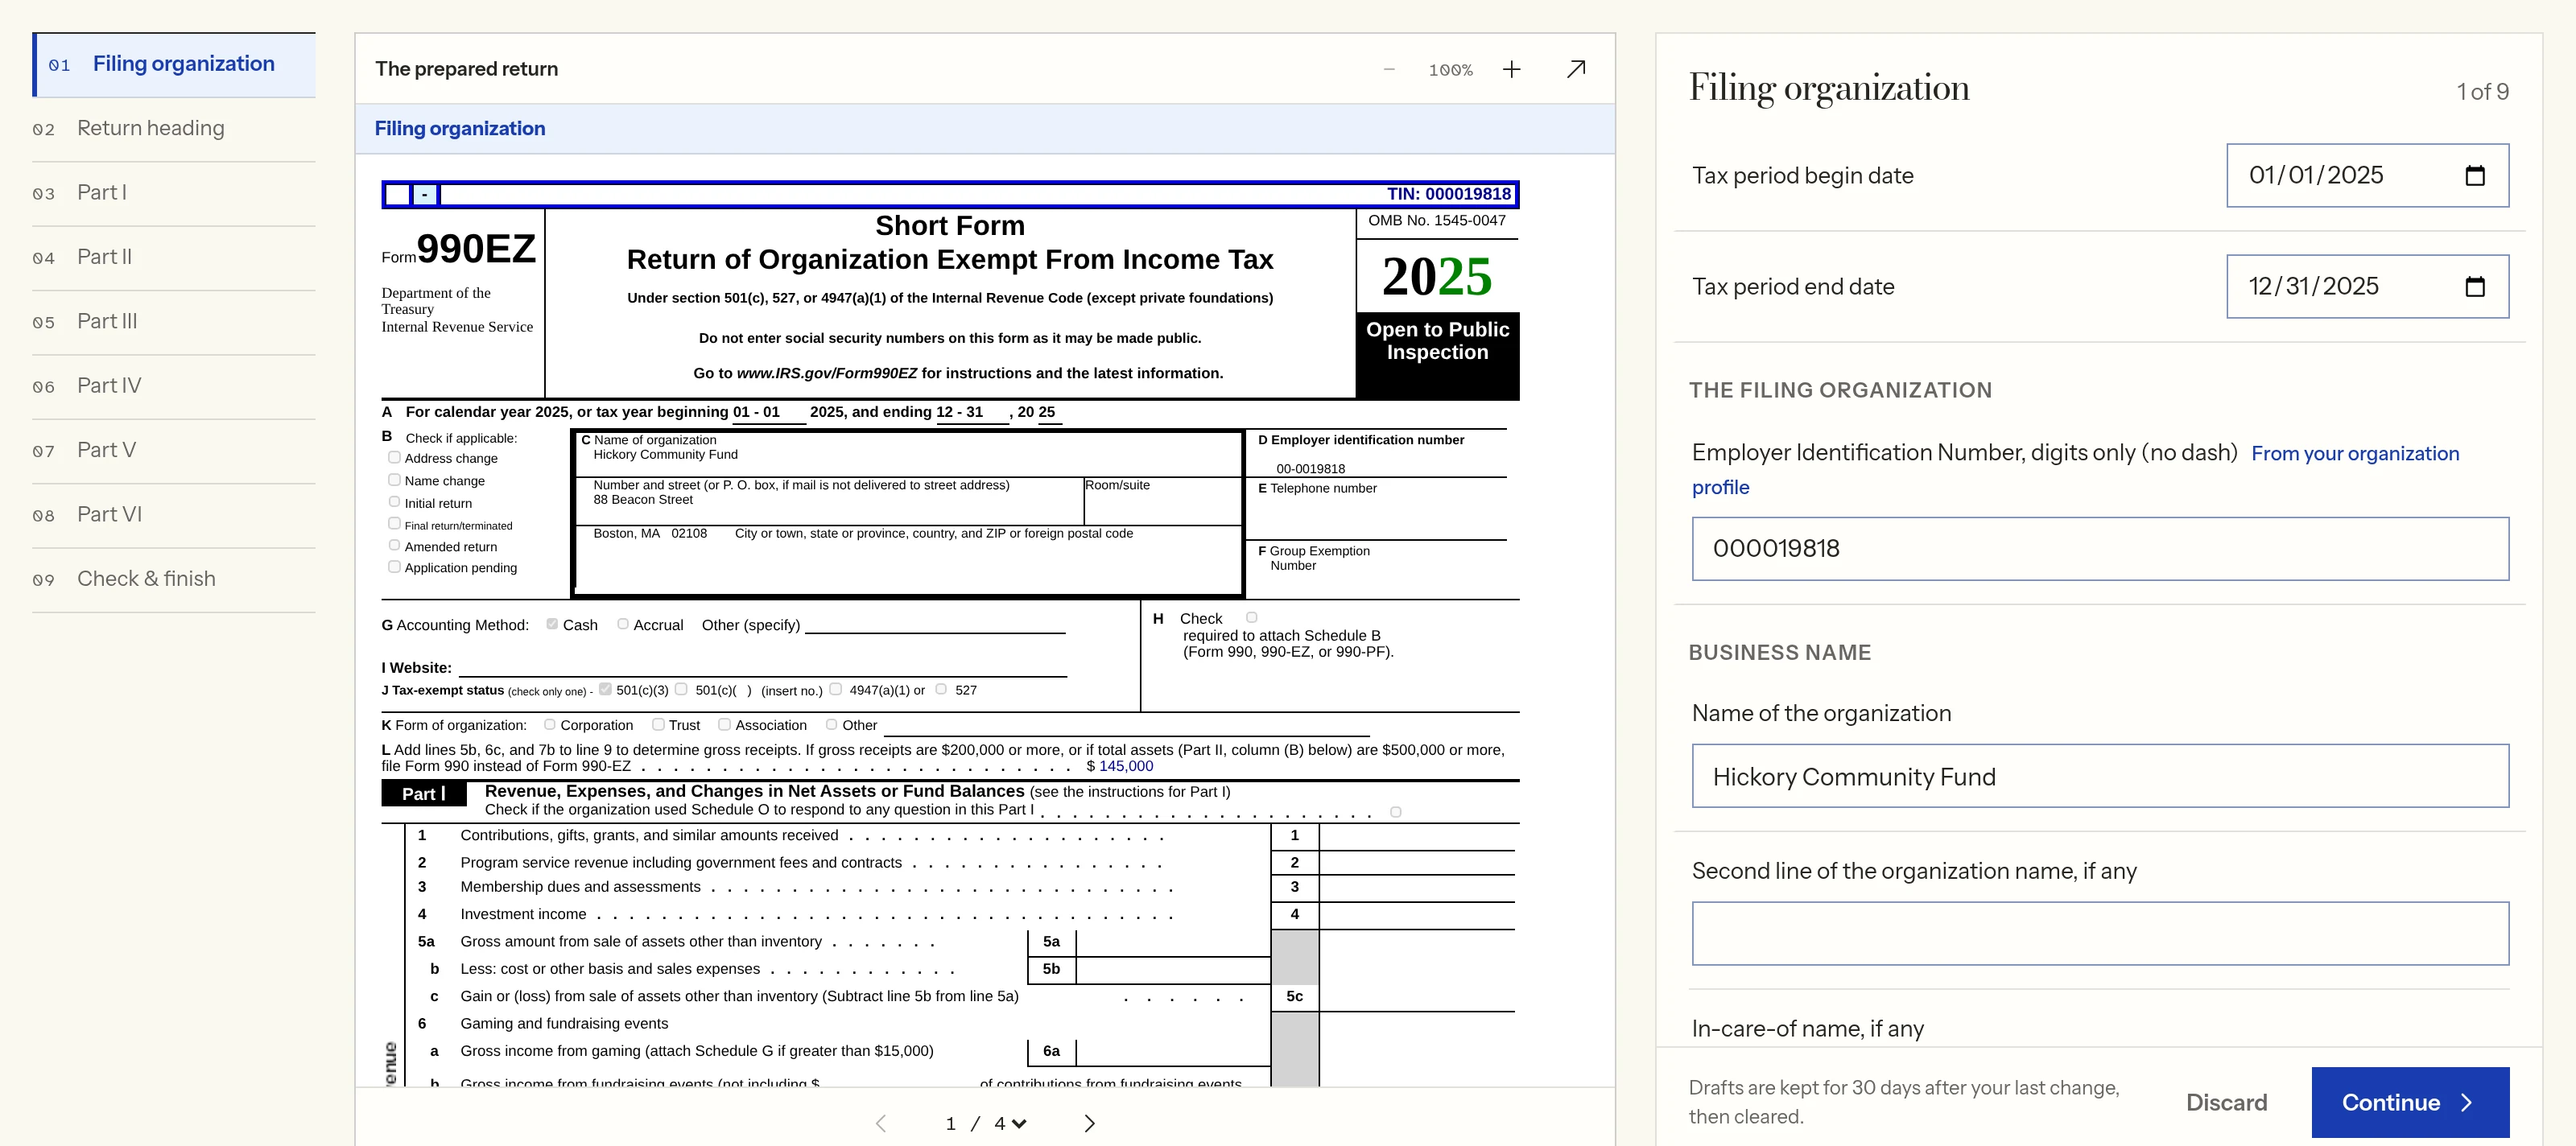Check the Schedule B box on line H
The width and height of the screenshot is (2576, 1146).
coord(1251,617)
